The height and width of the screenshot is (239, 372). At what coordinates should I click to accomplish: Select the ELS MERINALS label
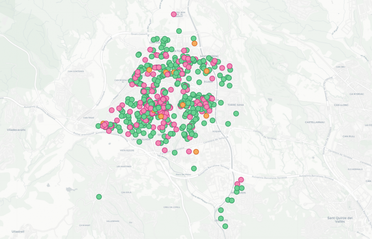[x=355, y=169]
